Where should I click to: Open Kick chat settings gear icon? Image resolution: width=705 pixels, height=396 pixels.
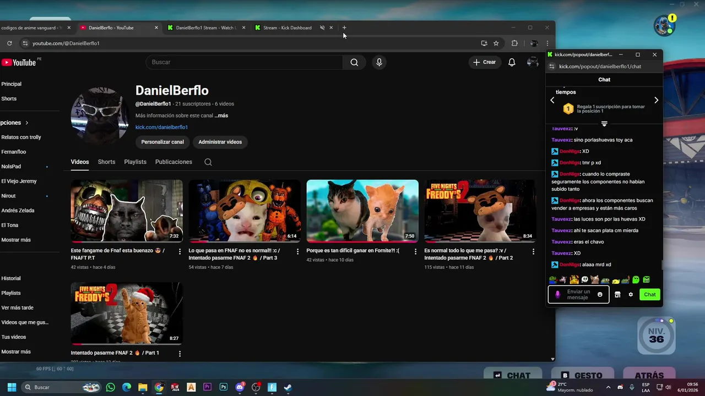pyautogui.click(x=631, y=295)
